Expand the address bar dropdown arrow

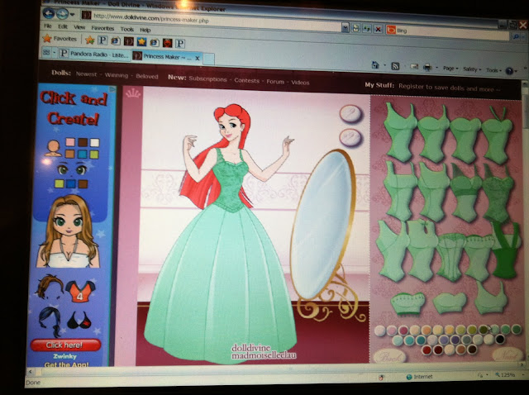tap(345, 27)
